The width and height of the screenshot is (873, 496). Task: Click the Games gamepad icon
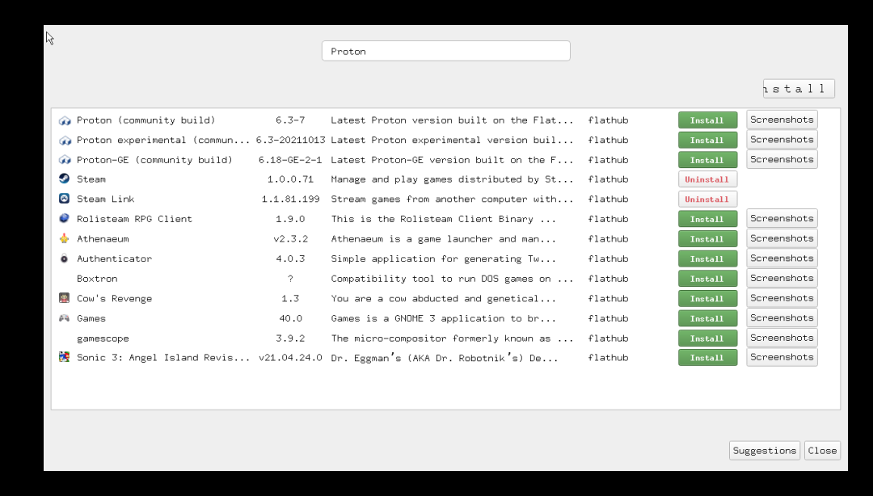[x=65, y=317]
